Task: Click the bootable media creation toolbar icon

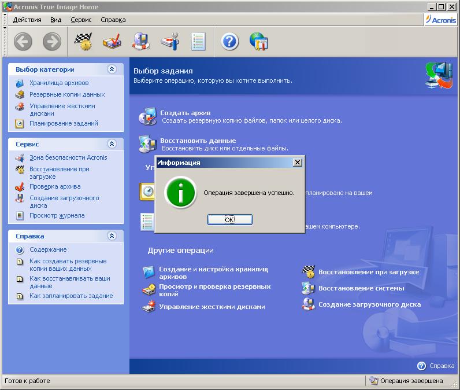Action: point(141,42)
